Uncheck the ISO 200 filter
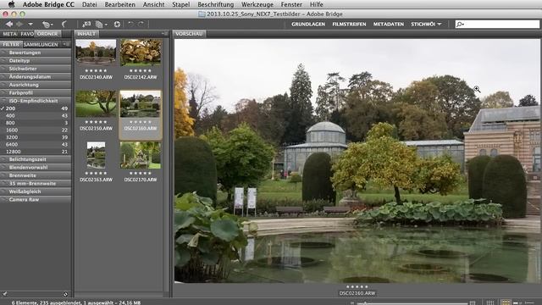Image resolution: width=542 pixels, height=305 pixels. click(x=36, y=108)
